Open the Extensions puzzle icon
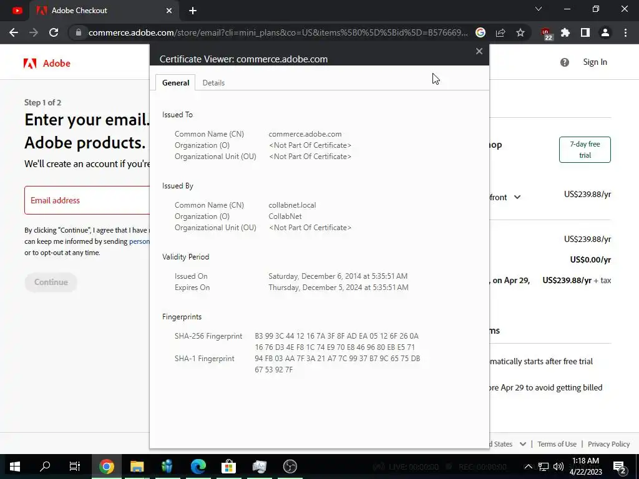639x479 pixels. coord(565,32)
